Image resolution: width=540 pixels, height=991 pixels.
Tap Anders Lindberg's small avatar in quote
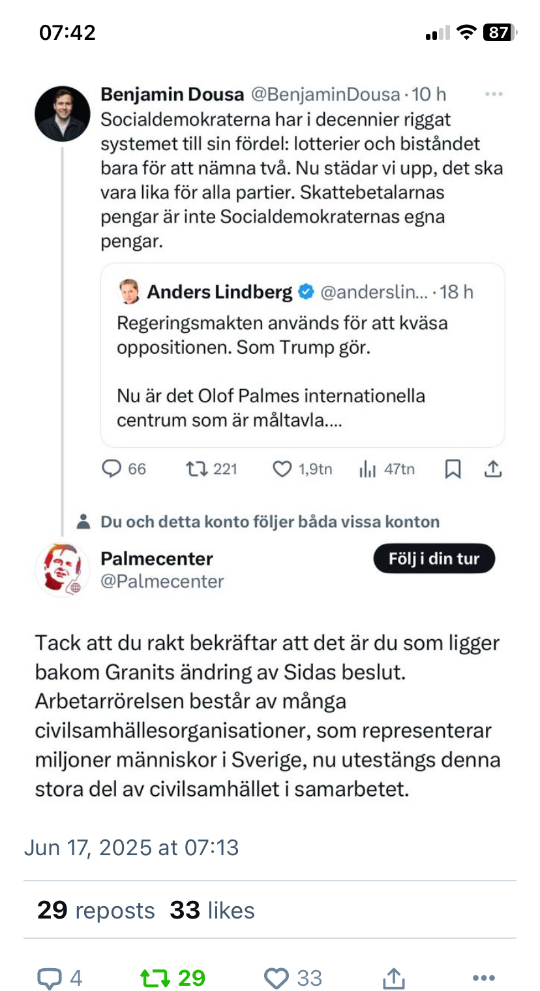pos(129,292)
